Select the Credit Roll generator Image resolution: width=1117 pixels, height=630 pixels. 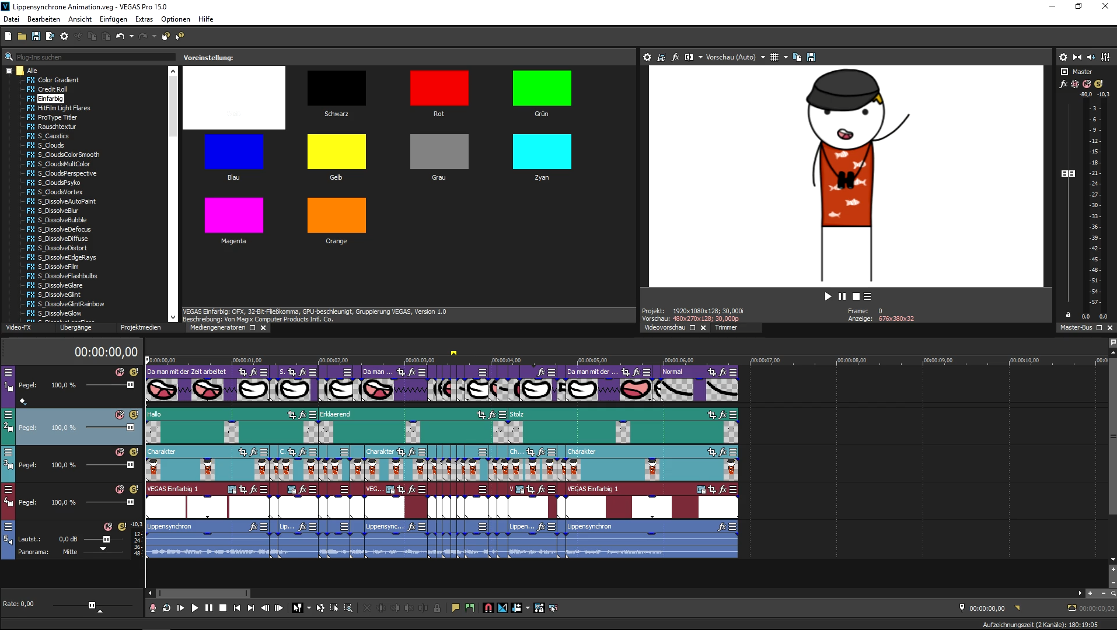click(x=52, y=89)
